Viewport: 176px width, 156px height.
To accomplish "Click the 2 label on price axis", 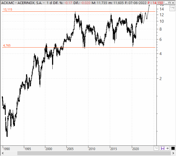I will click(x=161, y=79).
